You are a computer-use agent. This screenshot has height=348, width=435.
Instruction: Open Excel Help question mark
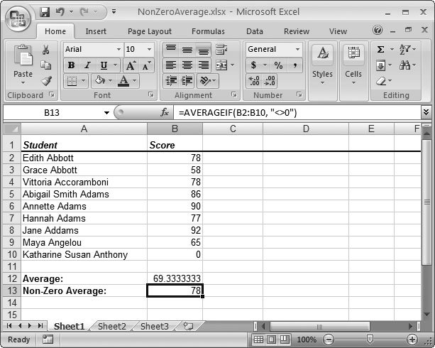pyautogui.click(x=378, y=30)
